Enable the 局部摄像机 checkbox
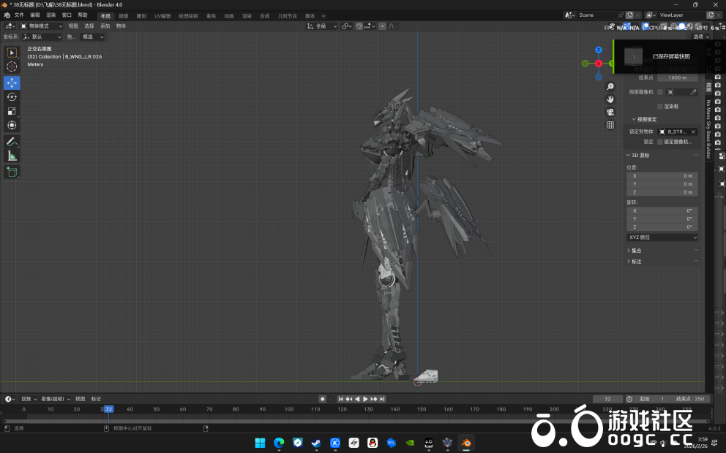Viewport: 726px width, 453px height. 660,92
